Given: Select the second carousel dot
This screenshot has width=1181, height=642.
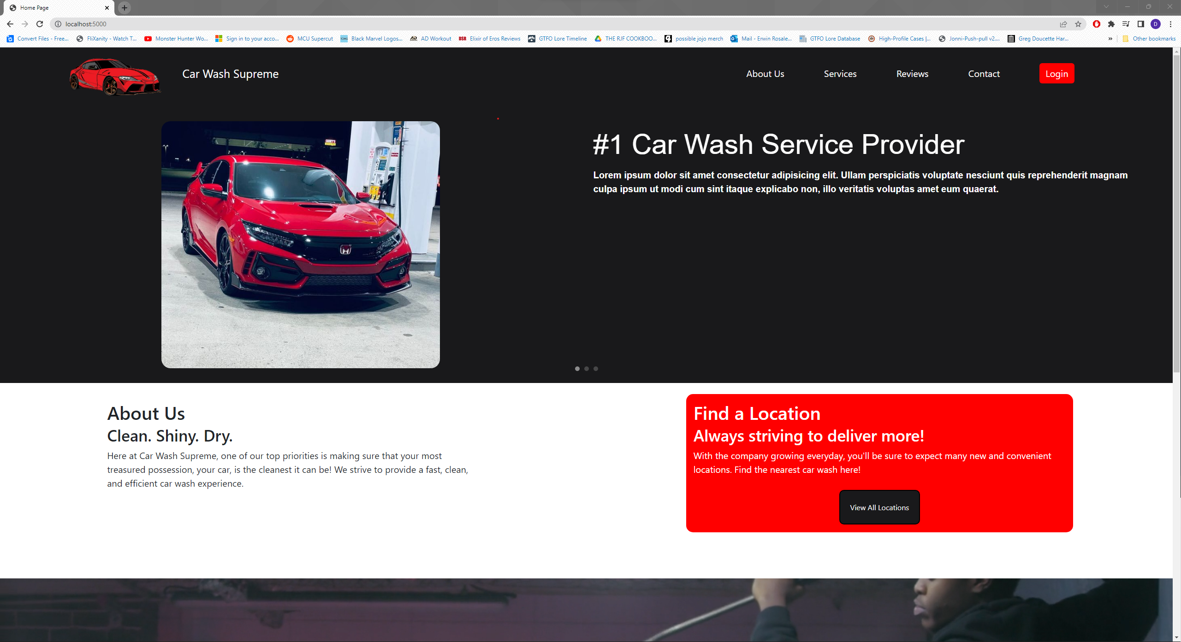Looking at the screenshot, I should [x=587, y=369].
